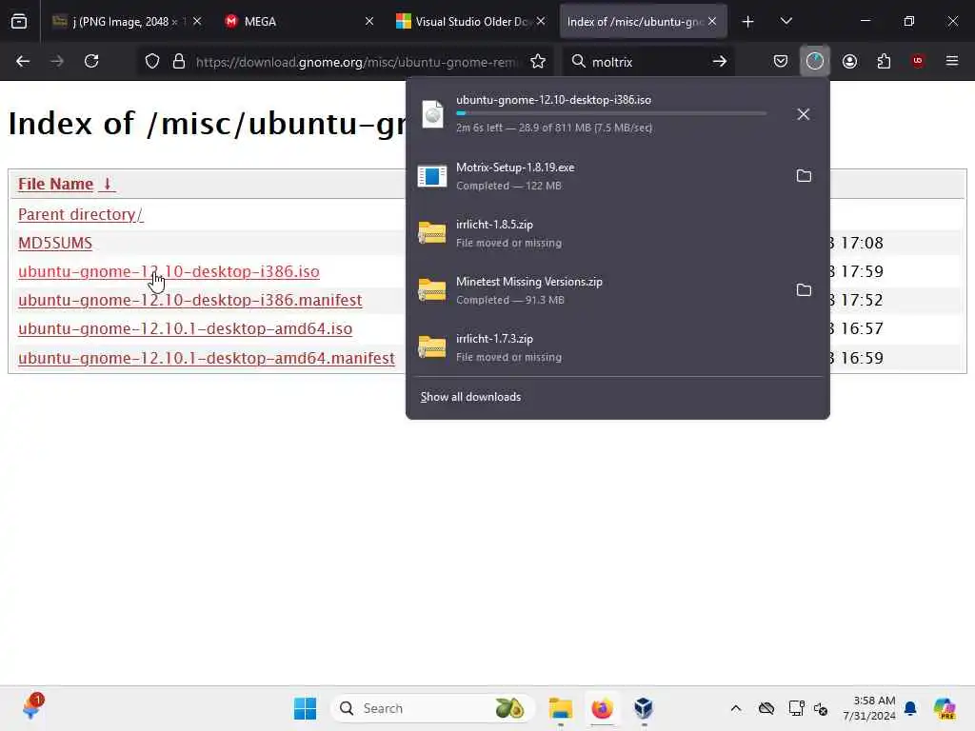
Task: Click the forward navigation arrow
Action: tap(56, 61)
